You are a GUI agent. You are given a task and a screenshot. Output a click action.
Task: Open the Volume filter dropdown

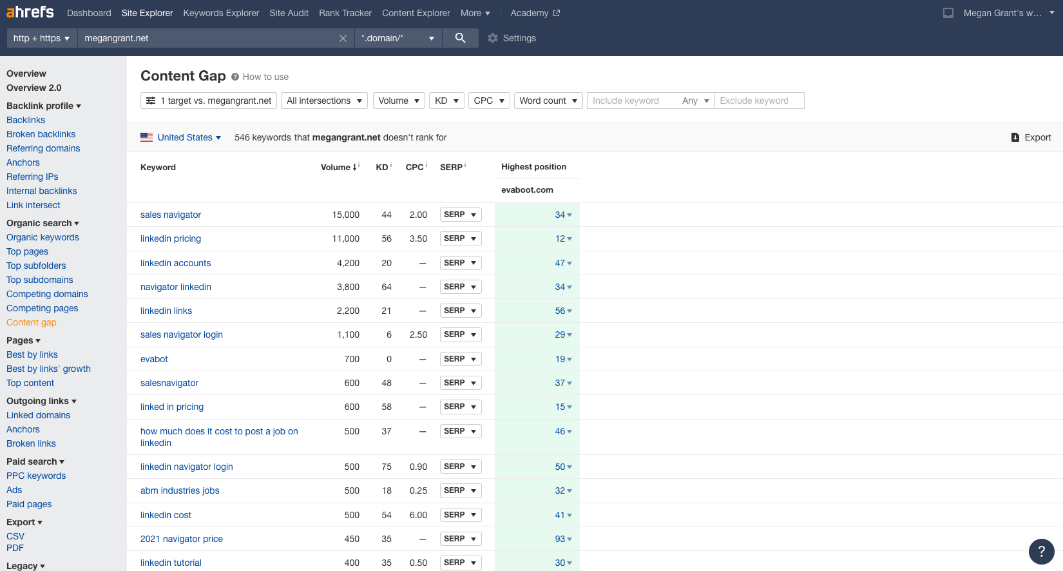[399, 101]
